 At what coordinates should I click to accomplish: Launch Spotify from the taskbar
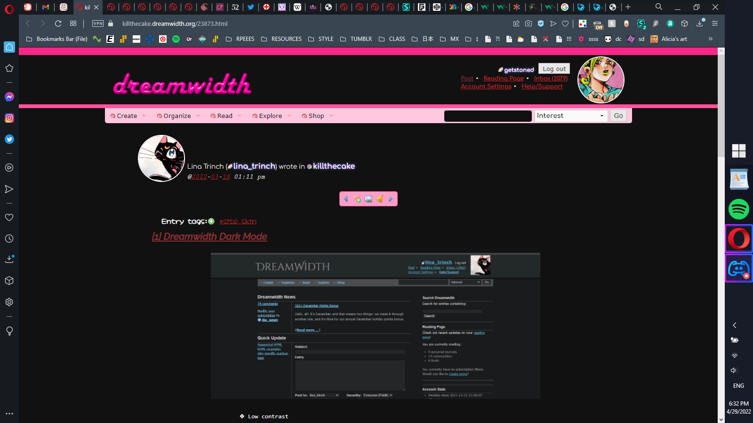point(738,209)
